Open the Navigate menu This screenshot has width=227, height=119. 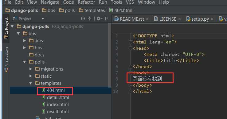pos(50,2)
